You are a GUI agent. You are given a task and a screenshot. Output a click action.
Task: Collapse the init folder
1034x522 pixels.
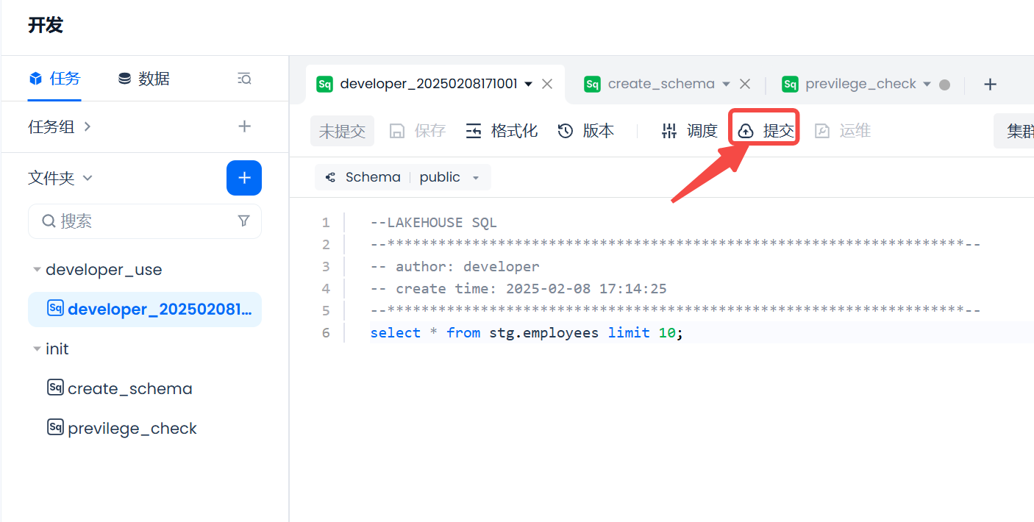pyautogui.click(x=37, y=349)
